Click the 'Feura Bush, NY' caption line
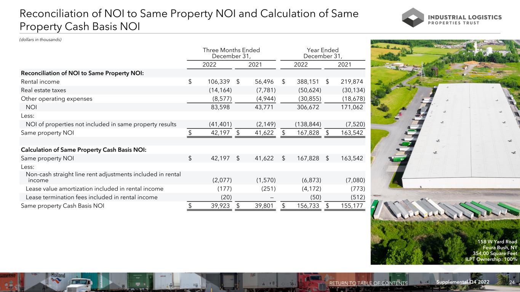This screenshot has width=520, height=292. click(x=500, y=248)
